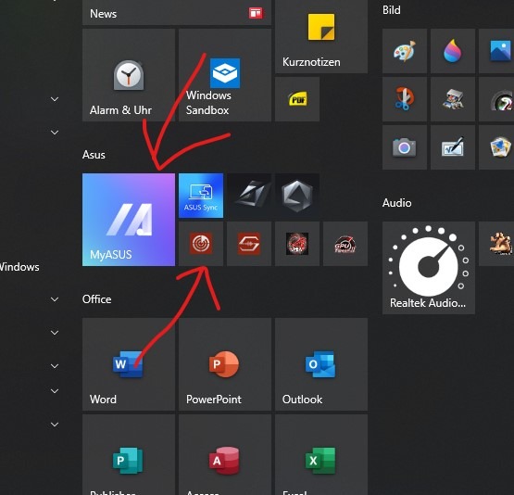Launch the Windows Sandbox tile
The height and width of the screenshot is (495, 514).
(225, 75)
